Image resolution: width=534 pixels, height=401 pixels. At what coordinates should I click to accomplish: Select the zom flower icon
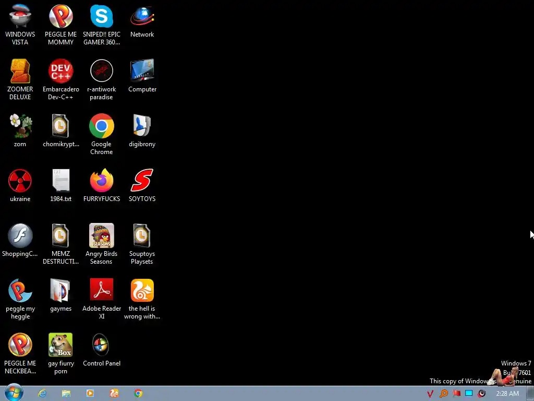coord(20,130)
